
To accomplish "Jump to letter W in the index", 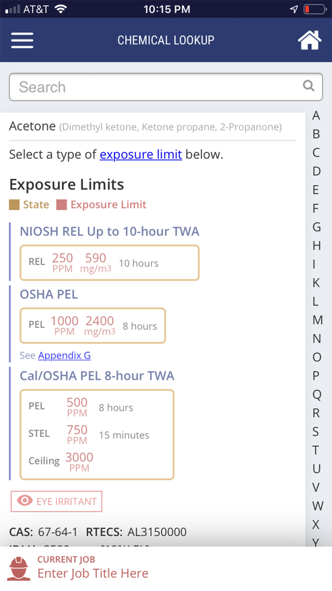I will click(x=317, y=505).
